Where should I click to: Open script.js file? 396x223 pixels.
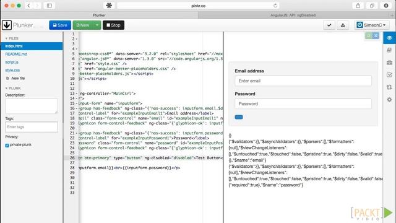tap(12, 62)
